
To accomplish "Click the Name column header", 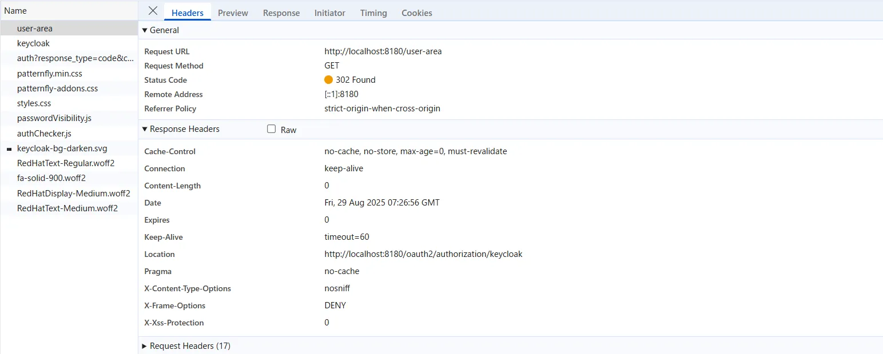I will click(15, 11).
